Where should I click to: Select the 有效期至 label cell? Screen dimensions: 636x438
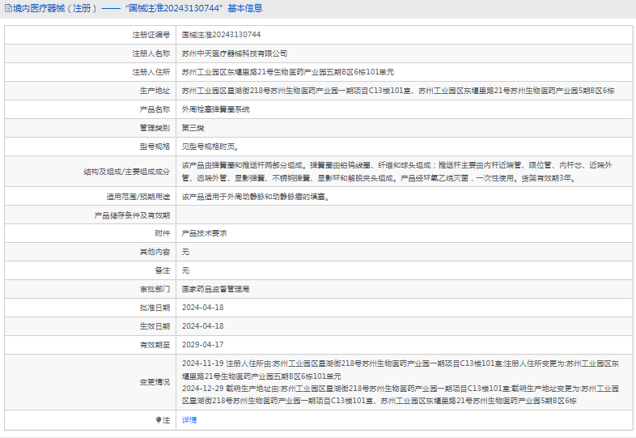[91, 345]
